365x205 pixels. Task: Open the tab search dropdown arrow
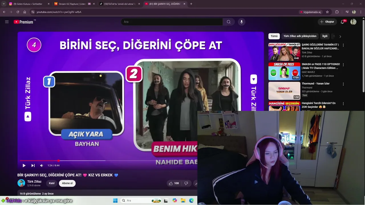pos(3,4)
